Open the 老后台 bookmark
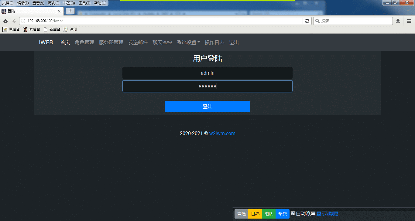This screenshot has width=415, height=221. (x=32, y=29)
